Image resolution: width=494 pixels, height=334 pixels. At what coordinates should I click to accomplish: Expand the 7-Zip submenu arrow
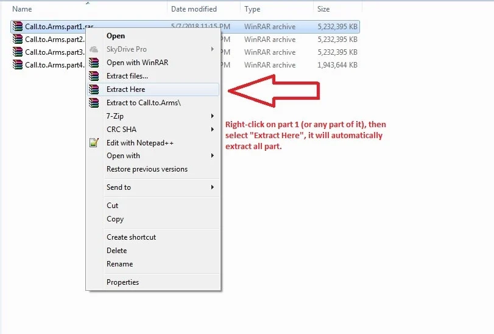coord(213,116)
